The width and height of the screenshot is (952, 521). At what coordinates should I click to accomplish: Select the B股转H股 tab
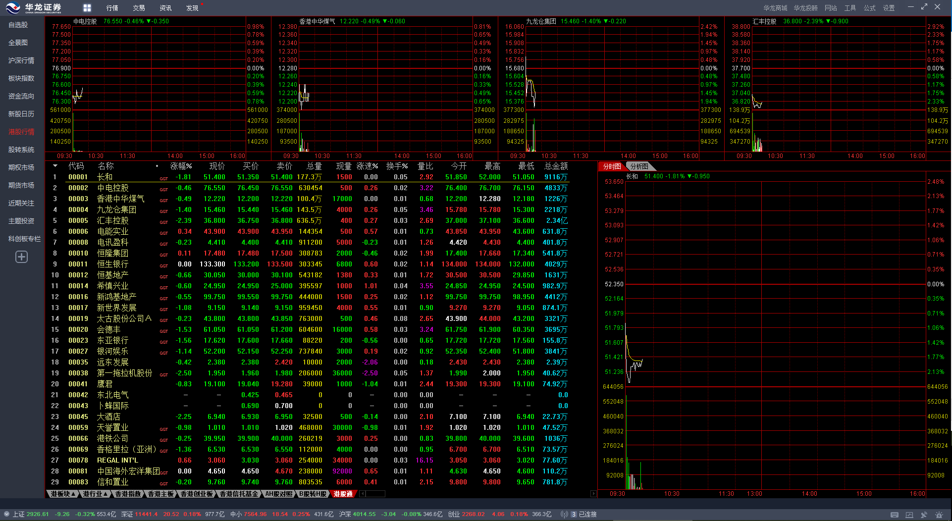(313, 494)
